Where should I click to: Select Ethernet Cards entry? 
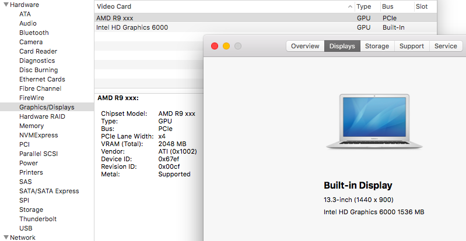pyautogui.click(x=42, y=79)
